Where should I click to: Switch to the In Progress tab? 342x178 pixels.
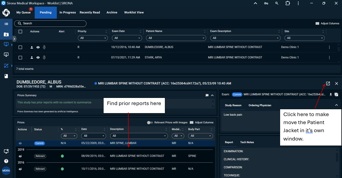tap(68, 13)
